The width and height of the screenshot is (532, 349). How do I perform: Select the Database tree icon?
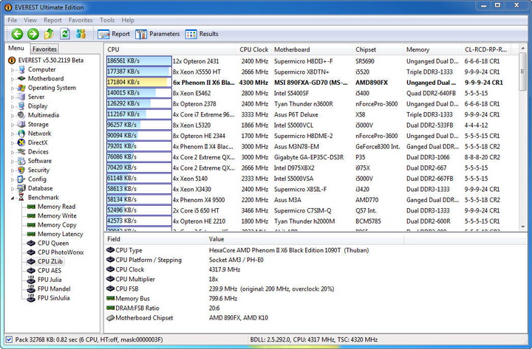click(21, 188)
